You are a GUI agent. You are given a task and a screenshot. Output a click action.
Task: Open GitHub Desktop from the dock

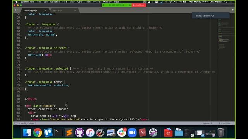79,132
